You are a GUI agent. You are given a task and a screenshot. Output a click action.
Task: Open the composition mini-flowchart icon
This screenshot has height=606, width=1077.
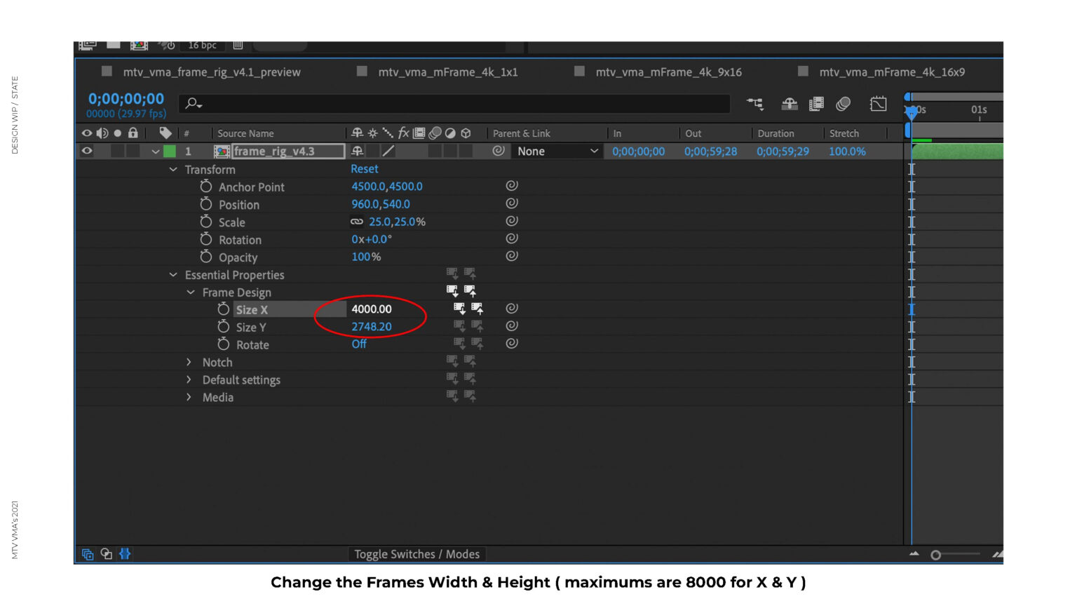click(755, 104)
